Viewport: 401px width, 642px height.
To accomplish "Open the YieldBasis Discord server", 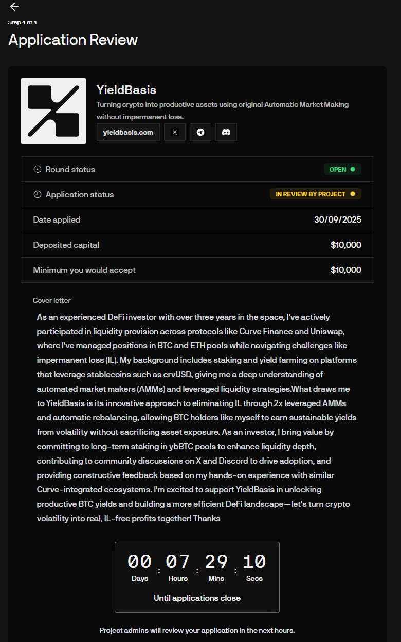I will (226, 132).
